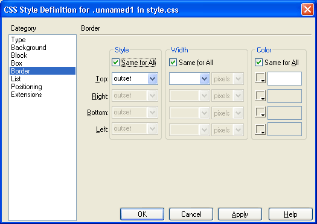Close the CSS Style Definition dialog
Screen dimensions: 317x224
coord(307,9)
